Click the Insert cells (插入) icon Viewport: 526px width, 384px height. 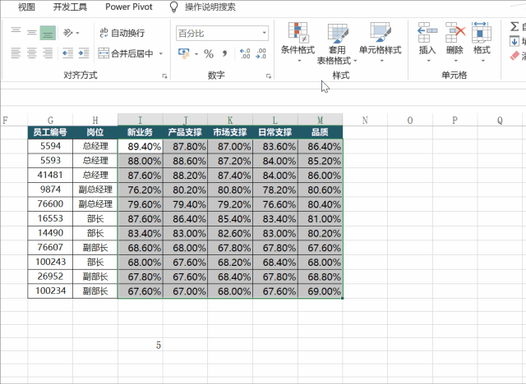(427, 39)
